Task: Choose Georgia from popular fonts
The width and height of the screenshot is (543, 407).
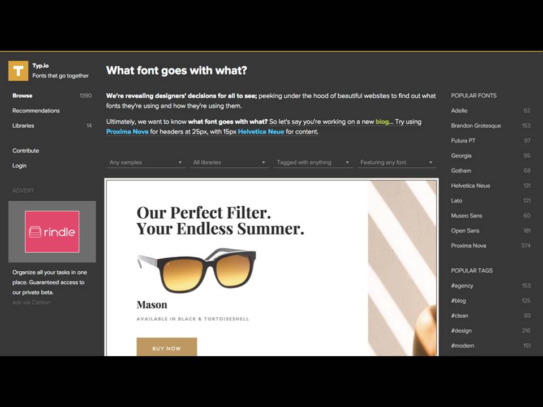Action: 461,156
